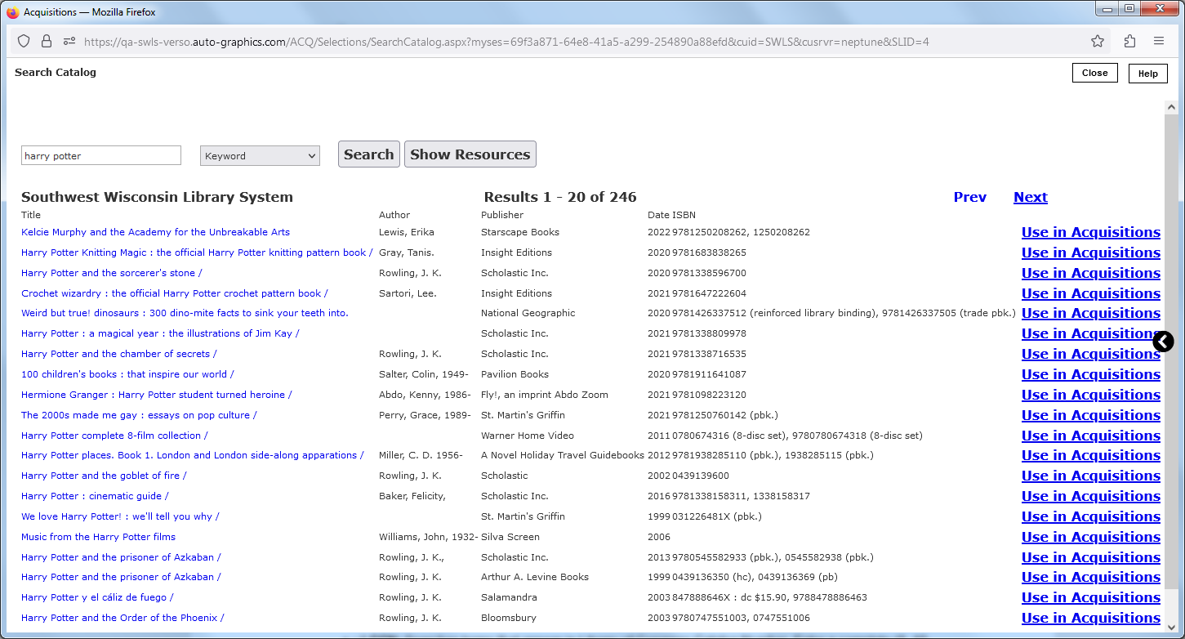1185x639 pixels.
Task: Click publisher National Geographic text
Action: [x=528, y=313]
